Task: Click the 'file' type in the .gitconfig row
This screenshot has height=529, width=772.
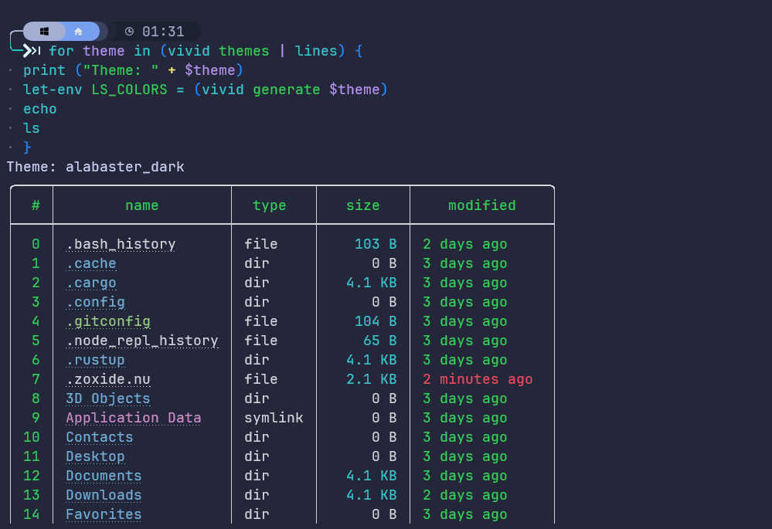Action: tap(261, 321)
